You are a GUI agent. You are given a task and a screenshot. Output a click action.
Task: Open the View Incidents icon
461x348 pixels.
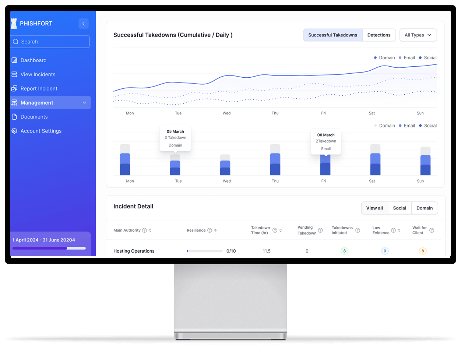pos(14,74)
